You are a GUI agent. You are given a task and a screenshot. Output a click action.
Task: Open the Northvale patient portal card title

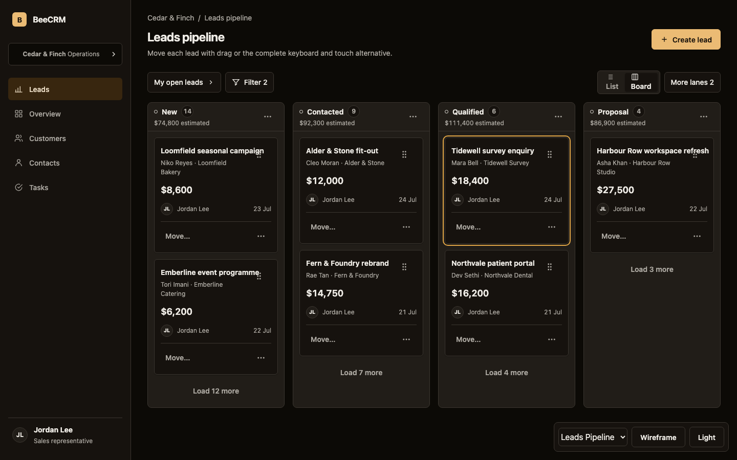tap(493, 263)
